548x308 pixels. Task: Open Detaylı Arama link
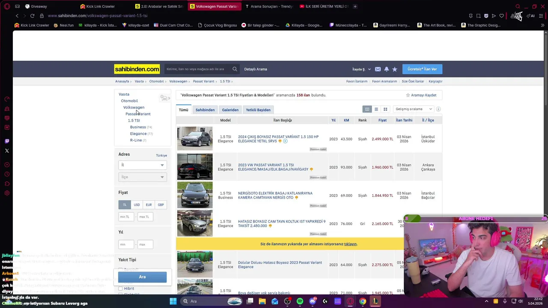click(256, 69)
